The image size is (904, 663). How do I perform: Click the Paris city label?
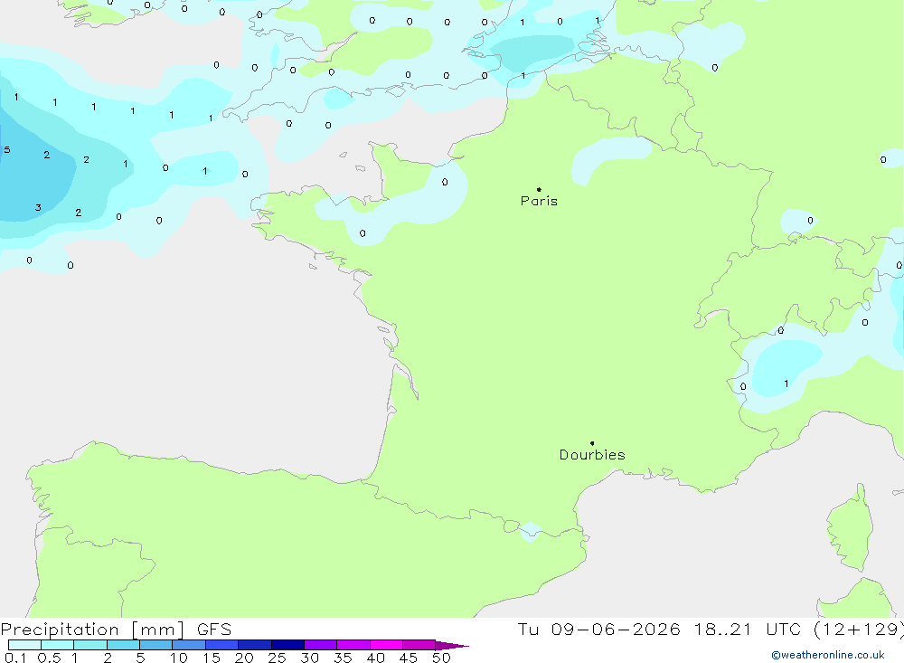539,201
